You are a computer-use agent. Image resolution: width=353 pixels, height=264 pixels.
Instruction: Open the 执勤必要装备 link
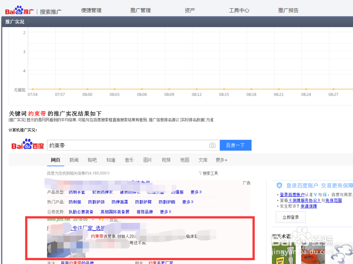pos(81,212)
